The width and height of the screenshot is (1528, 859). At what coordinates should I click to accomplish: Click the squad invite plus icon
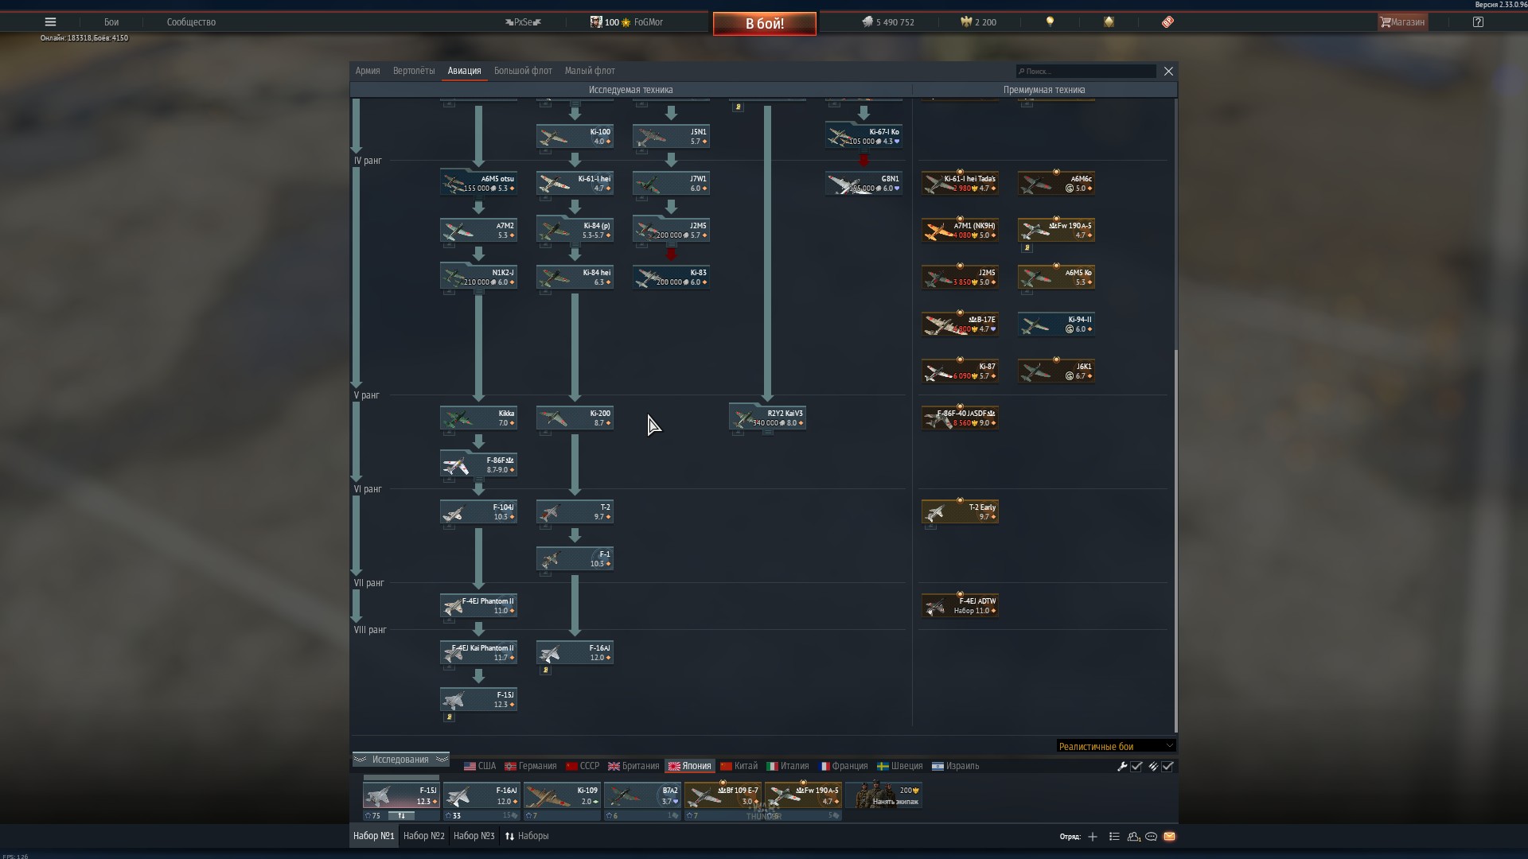point(1093,837)
